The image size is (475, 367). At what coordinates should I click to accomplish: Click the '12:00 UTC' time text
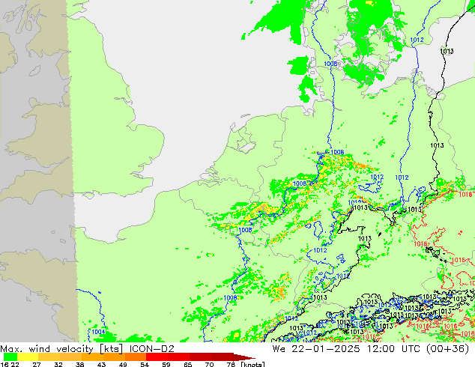click(x=396, y=349)
